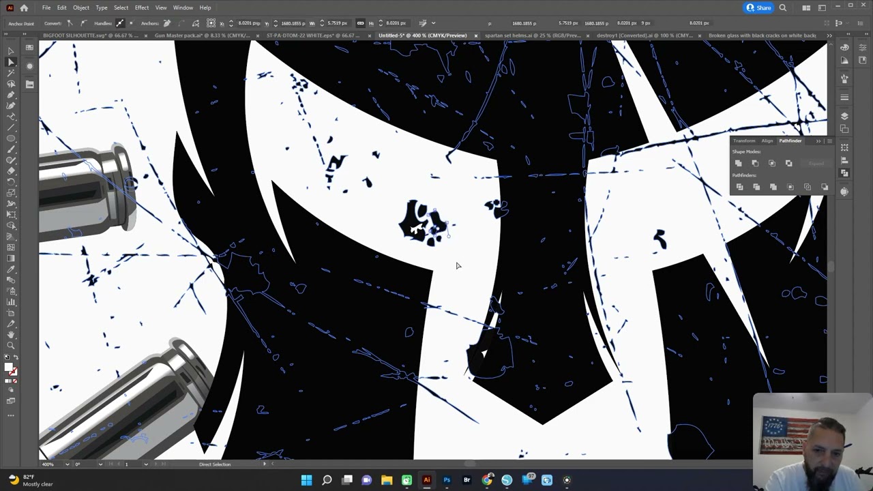873x491 pixels.
Task: Select the Zoom tool in toolbar
Action: point(11,346)
